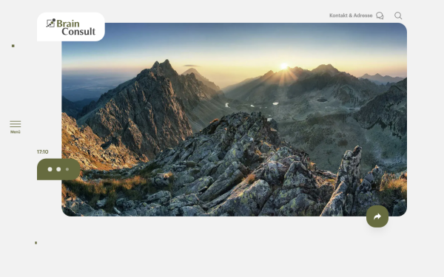444x277 pixels.
Task: Click the round share arrow button
Action: tap(377, 216)
